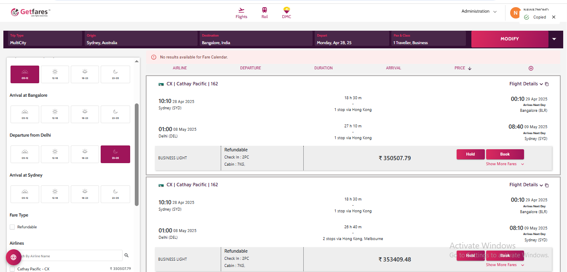Open the Administration dropdown
This screenshot has width=567, height=272.
pyautogui.click(x=479, y=11)
